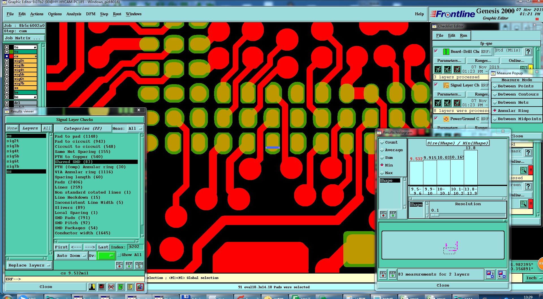Open the Auto Zoom dropdown
Screen dimensions: 543x299
point(71,256)
